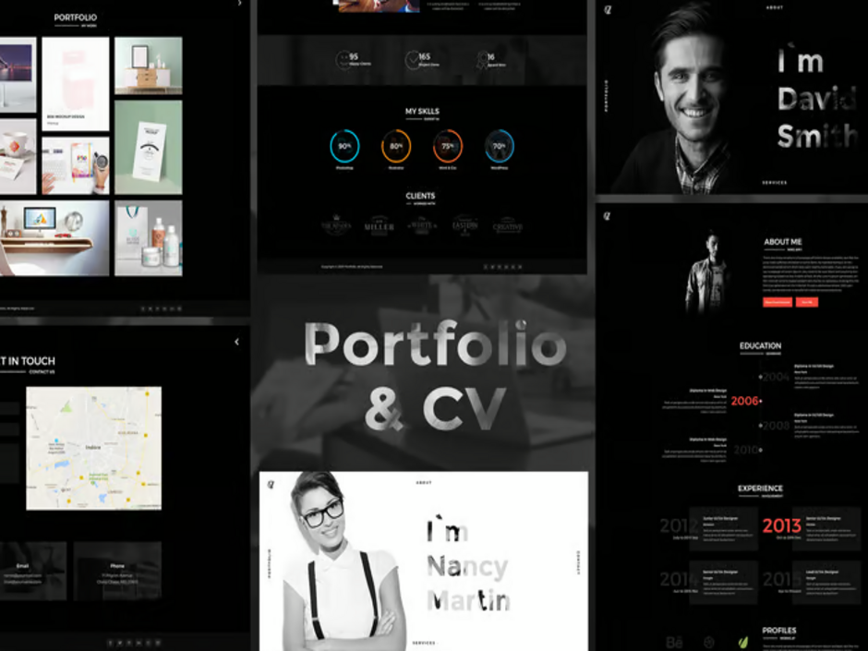868x651 pixels.
Task: Click the Miller client logo
Action: click(x=379, y=225)
